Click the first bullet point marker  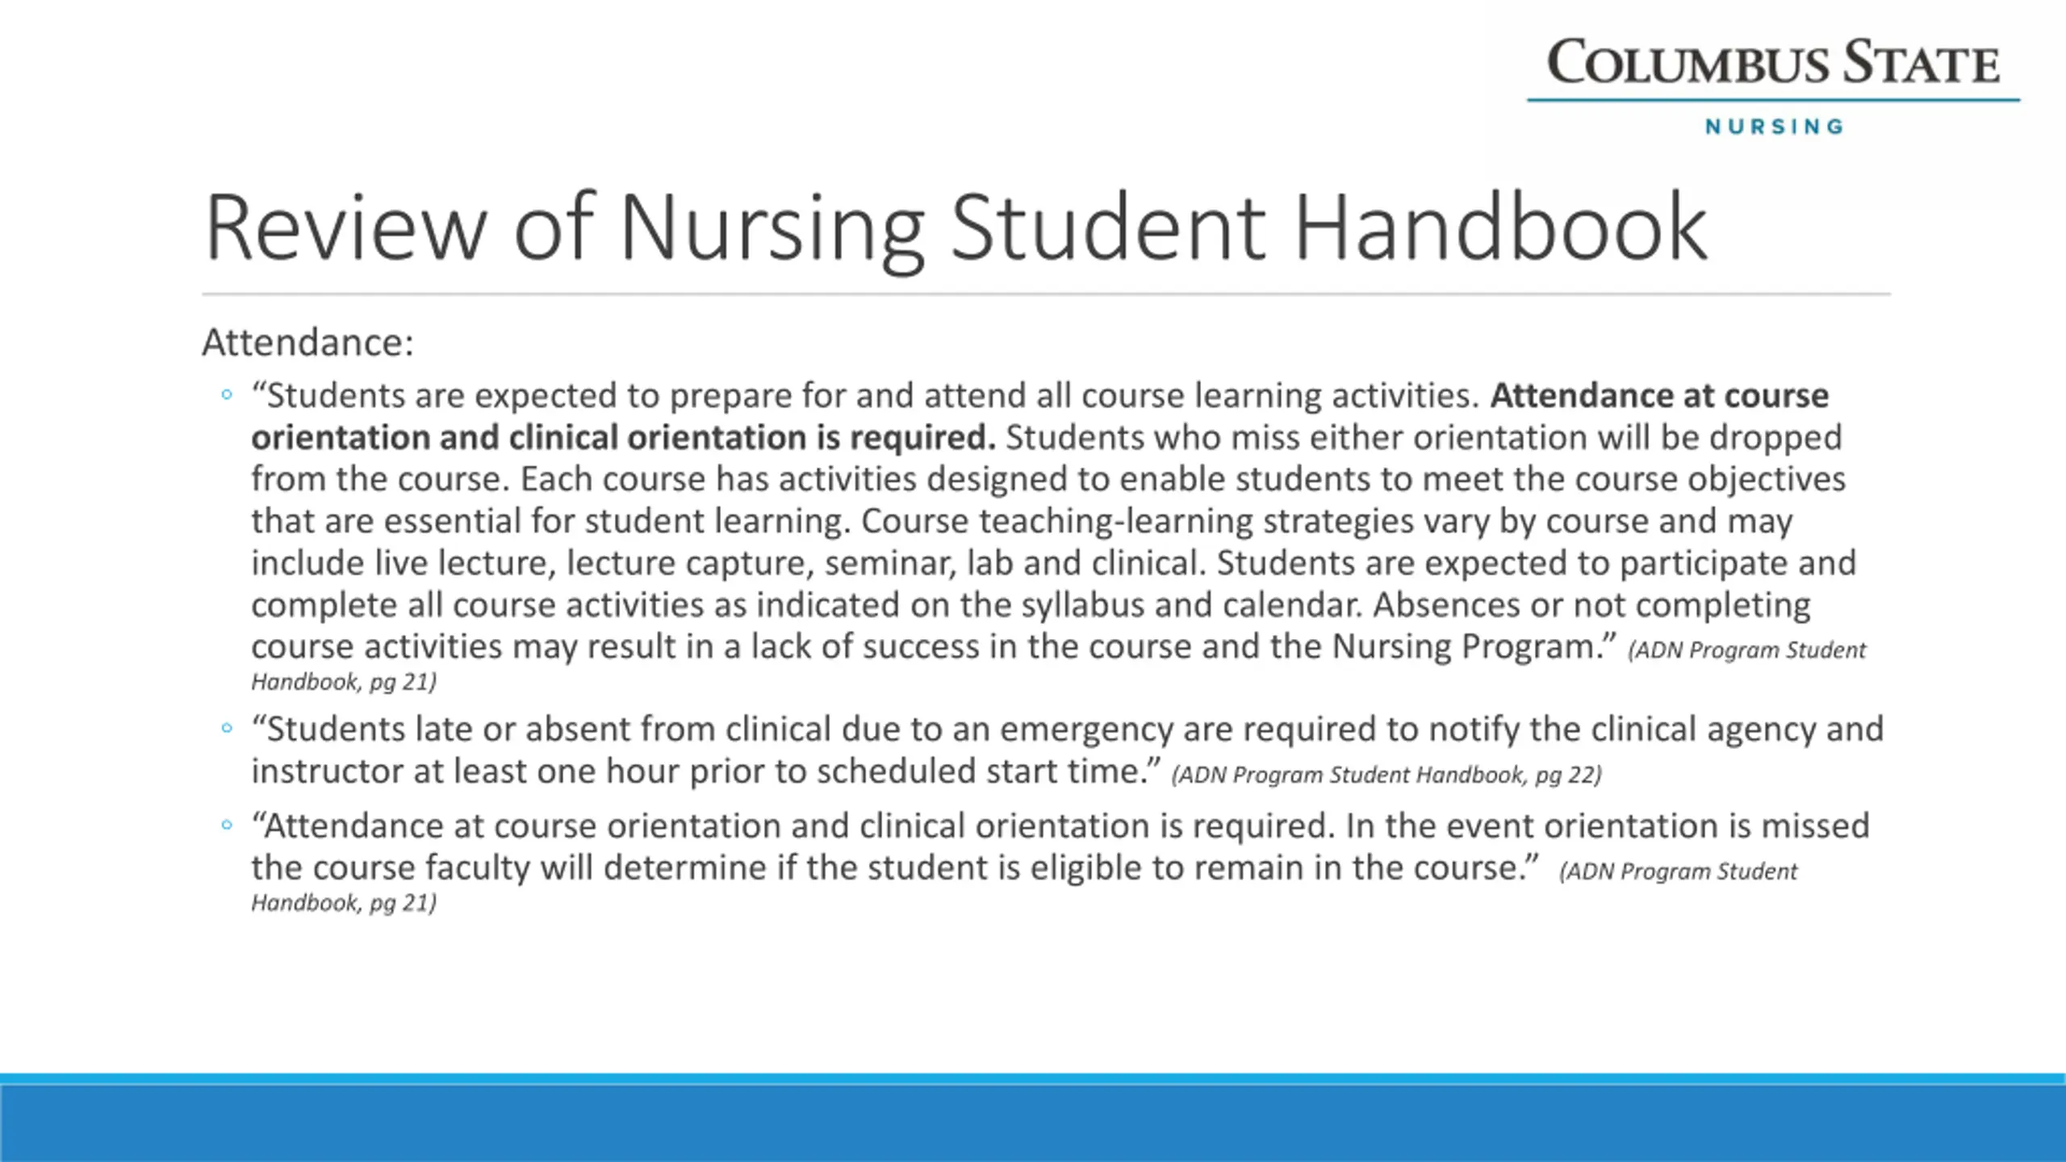pyautogui.click(x=227, y=395)
